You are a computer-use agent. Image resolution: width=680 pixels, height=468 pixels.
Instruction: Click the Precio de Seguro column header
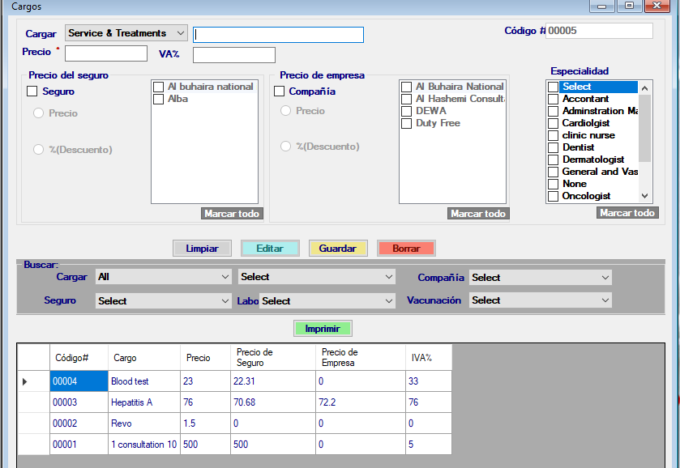pyautogui.click(x=273, y=357)
